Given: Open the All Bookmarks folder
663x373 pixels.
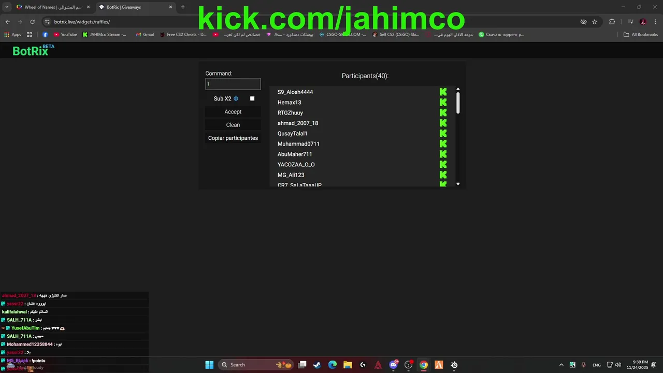Looking at the screenshot, I should click(x=641, y=35).
